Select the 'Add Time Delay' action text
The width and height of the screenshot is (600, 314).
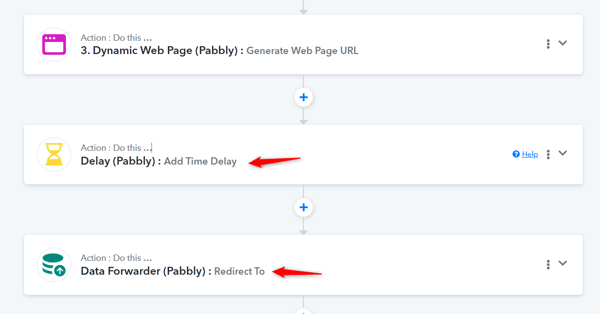pyautogui.click(x=200, y=161)
